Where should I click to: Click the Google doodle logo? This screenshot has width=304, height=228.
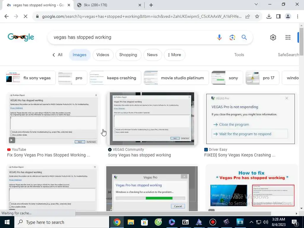[x=21, y=37]
